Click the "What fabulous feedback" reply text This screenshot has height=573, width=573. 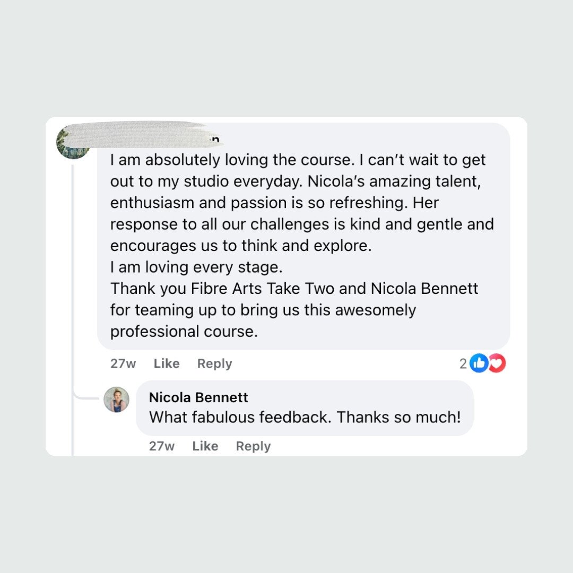(305, 417)
